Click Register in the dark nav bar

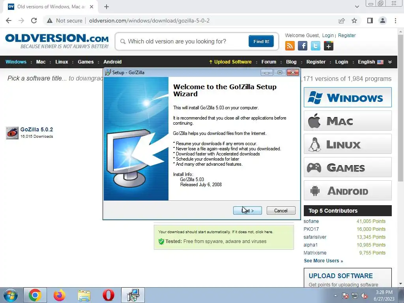coord(316,62)
